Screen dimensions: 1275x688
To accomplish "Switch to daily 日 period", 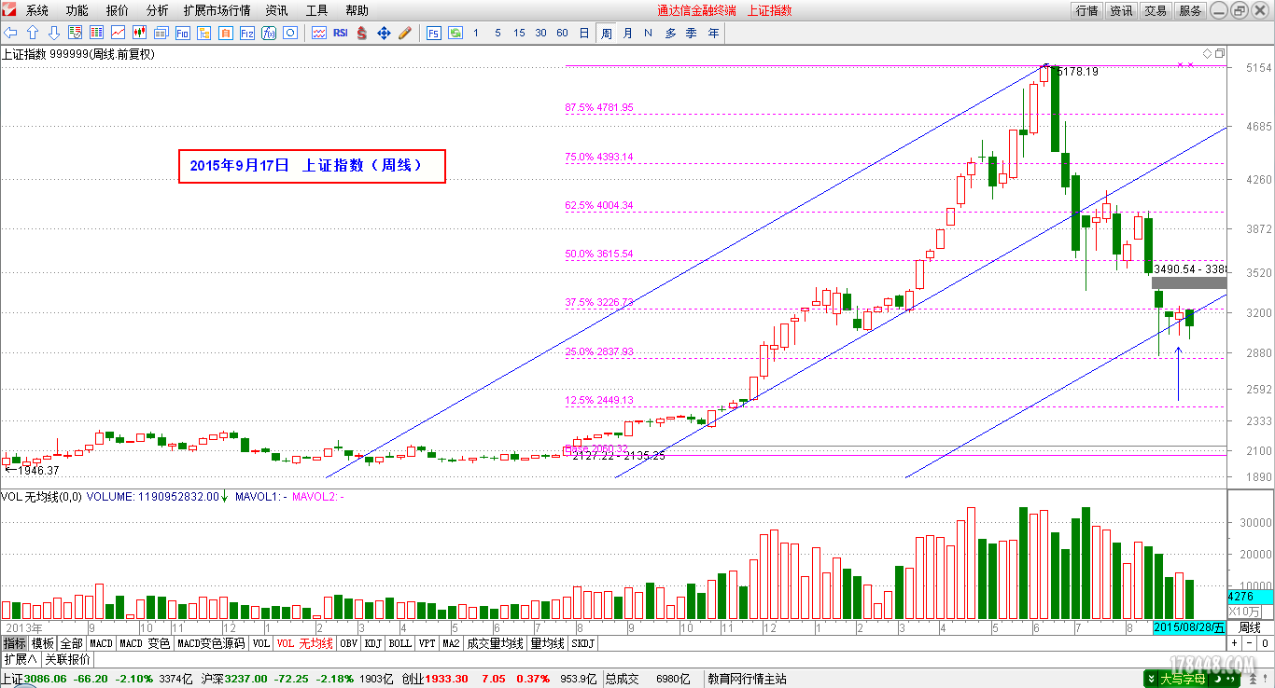I will [x=584, y=33].
